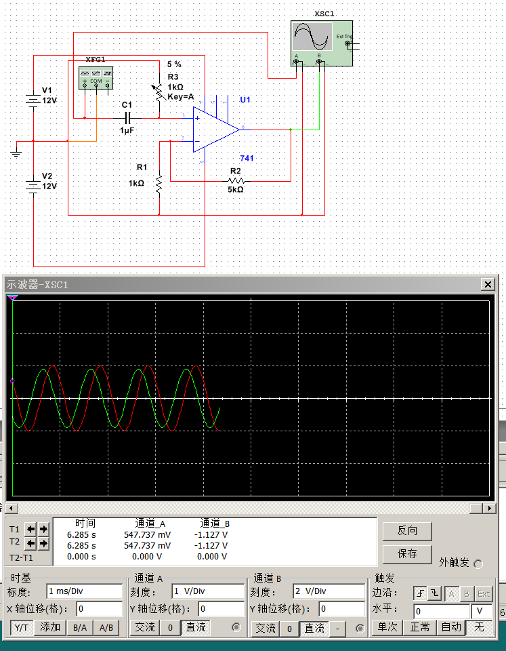This screenshot has height=651, width=506.
Task: Click the -1.127 V T1 channel B reading
Action: pyautogui.click(x=211, y=535)
